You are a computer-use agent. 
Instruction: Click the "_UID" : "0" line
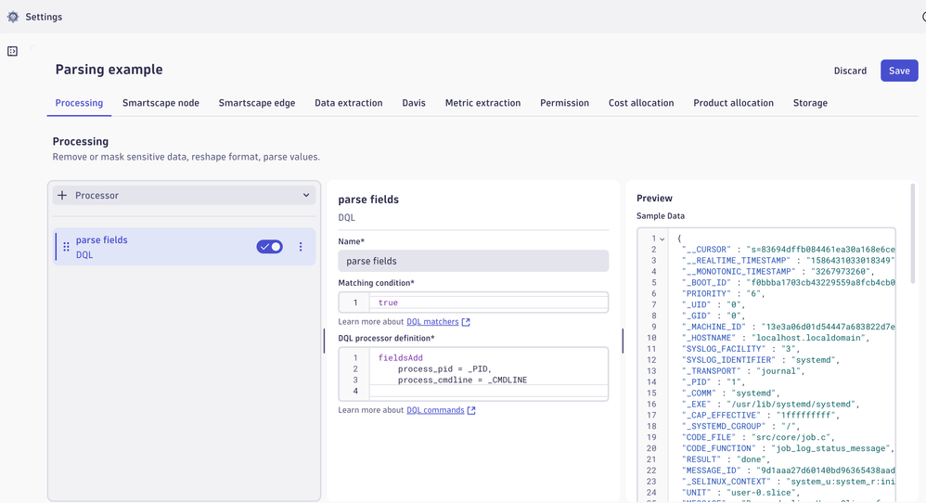714,305
